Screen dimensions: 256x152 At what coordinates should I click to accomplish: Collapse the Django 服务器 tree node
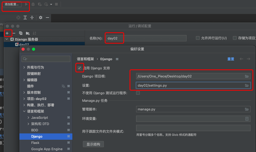7,39
